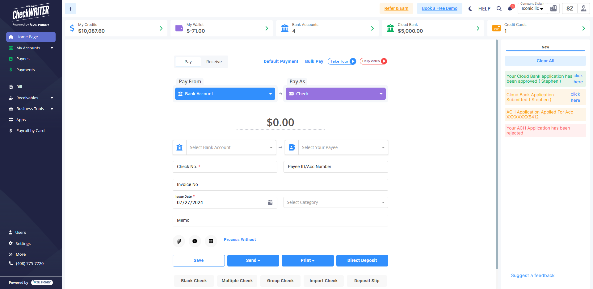Expand the Bank Accounts card chevron
The height and width of the screenshot is (289, 593).
click(372, 28)
